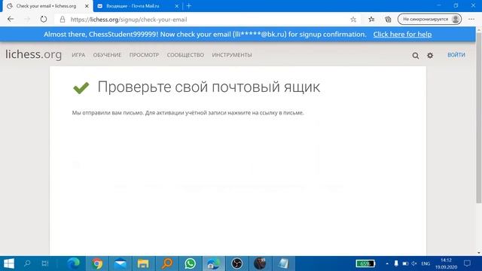Screen dimensions: 482x271
Task: Open the volume control in system tray
Action: [x=414, y=263]
